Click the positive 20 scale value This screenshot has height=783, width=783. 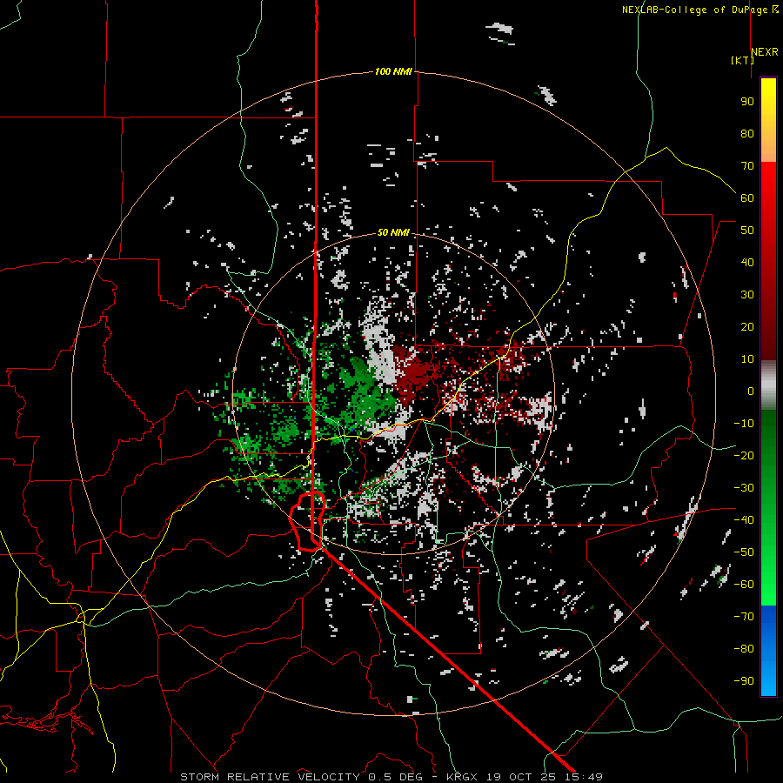click(747, 326)
